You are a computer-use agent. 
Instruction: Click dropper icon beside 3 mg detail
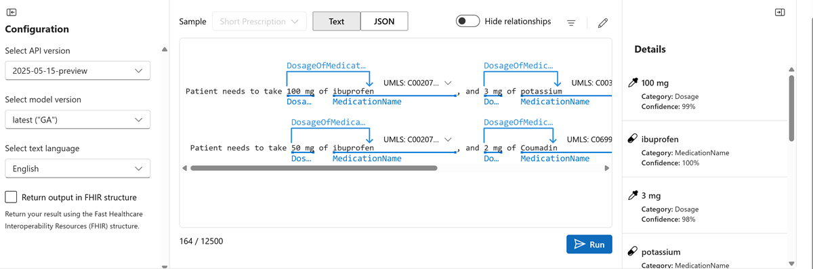coord(633,195)
